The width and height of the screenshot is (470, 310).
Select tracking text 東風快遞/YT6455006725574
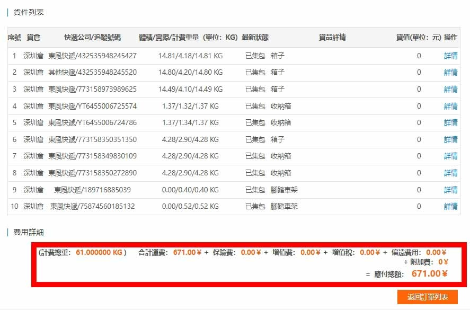(92, 106)
